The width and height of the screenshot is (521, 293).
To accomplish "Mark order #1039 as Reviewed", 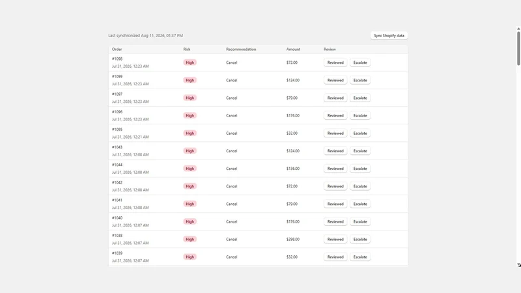I will (335, 257).
